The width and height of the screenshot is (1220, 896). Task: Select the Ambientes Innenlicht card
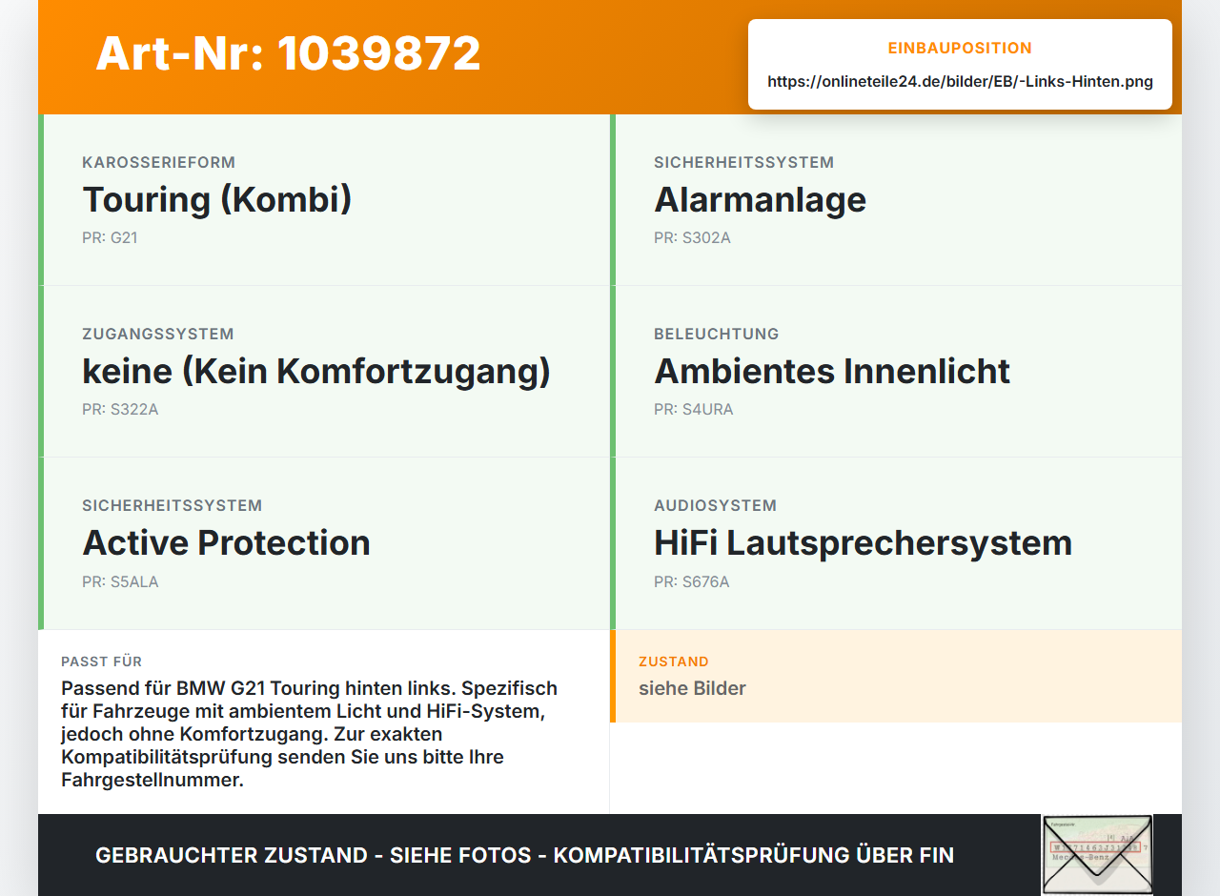click(896, 372)
